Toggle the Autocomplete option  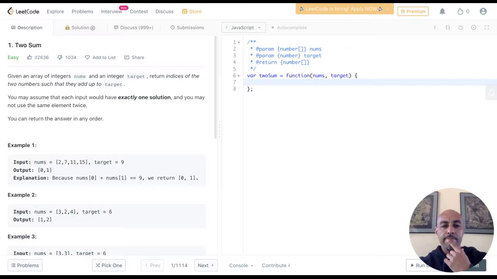289,28
